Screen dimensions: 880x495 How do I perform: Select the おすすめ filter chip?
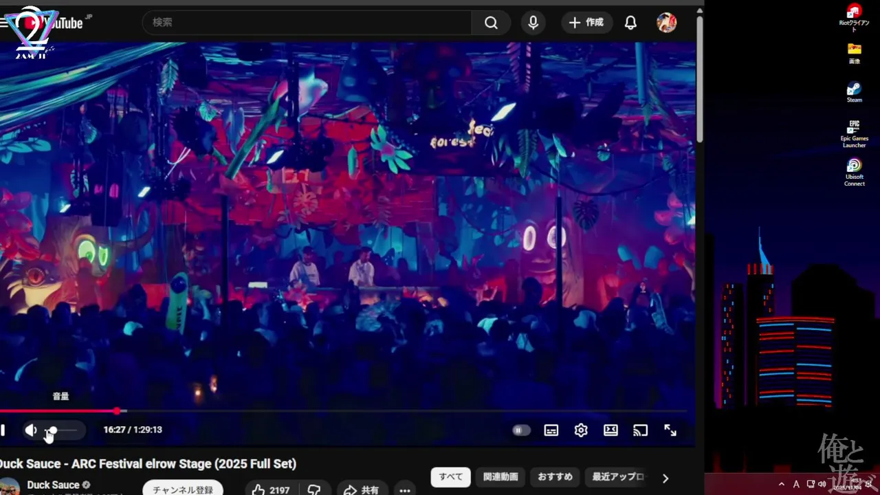click(555, 476)
